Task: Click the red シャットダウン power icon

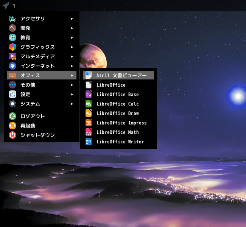Action: coord(12,135)
